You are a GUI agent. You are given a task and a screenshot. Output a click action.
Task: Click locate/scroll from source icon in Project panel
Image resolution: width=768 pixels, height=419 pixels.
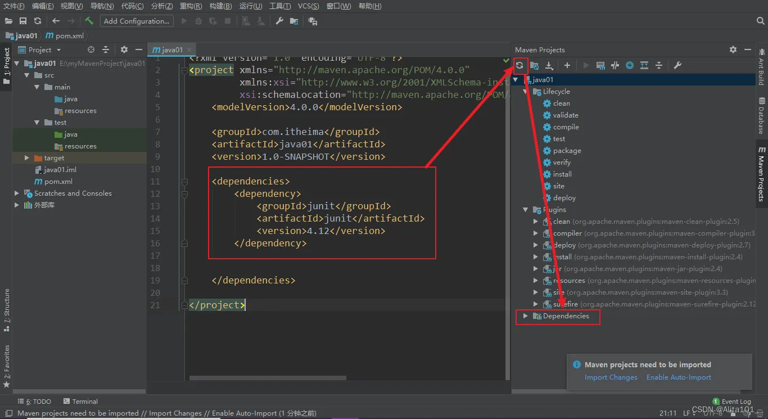[91, 49]
